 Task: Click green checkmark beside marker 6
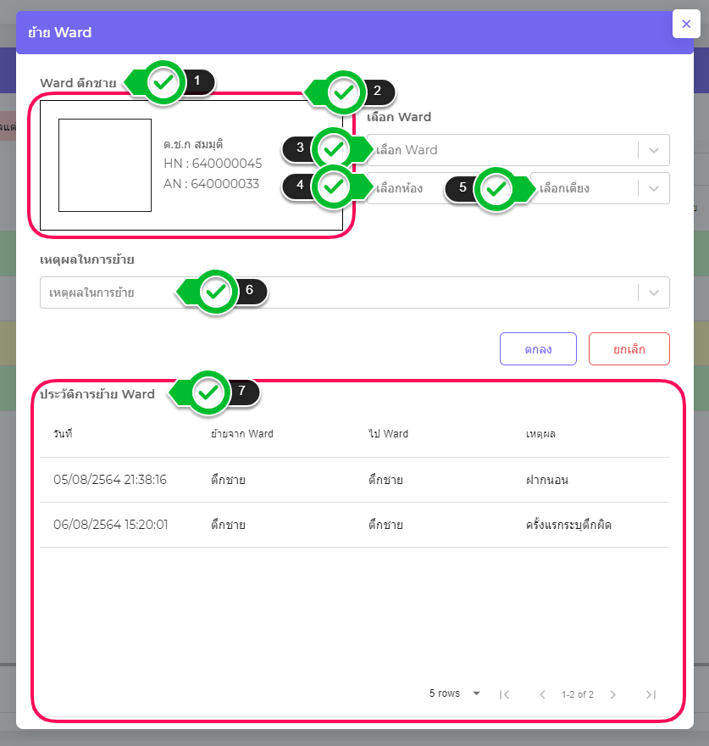click(x=217, y=292)
